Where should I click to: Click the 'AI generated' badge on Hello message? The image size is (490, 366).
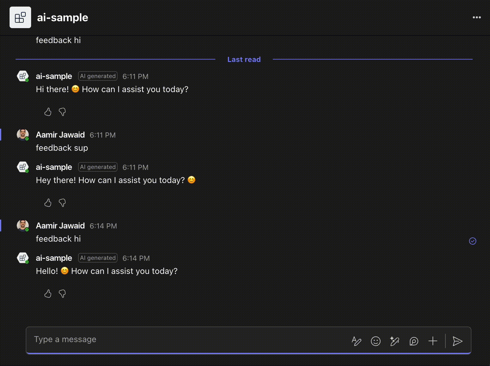(98, 258)
